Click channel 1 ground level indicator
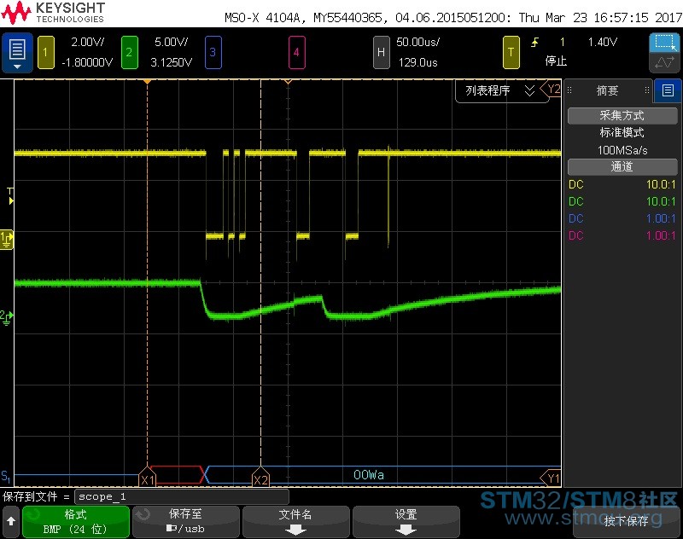The image size is (683, 539). click(7, 240)
